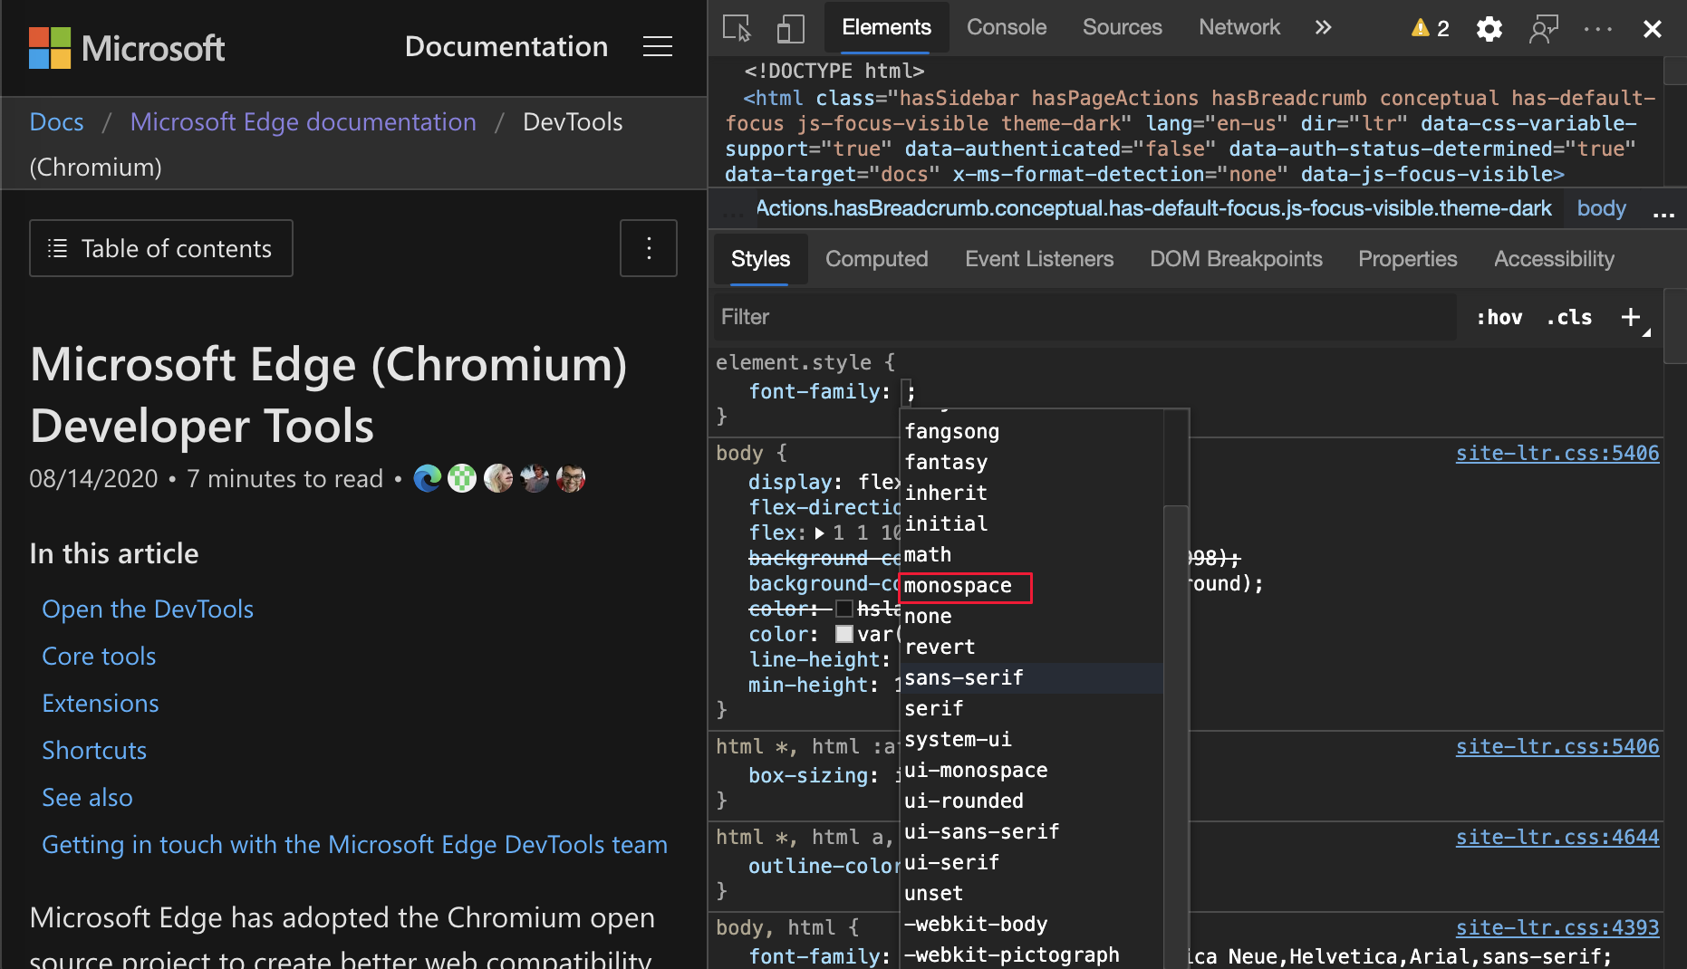Switch to the Console tab
1687x969 pixels.
coord(1006,27)
